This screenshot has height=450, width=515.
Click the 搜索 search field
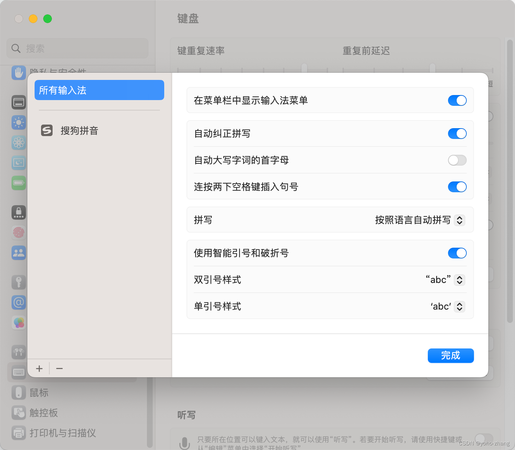[77, 48]
